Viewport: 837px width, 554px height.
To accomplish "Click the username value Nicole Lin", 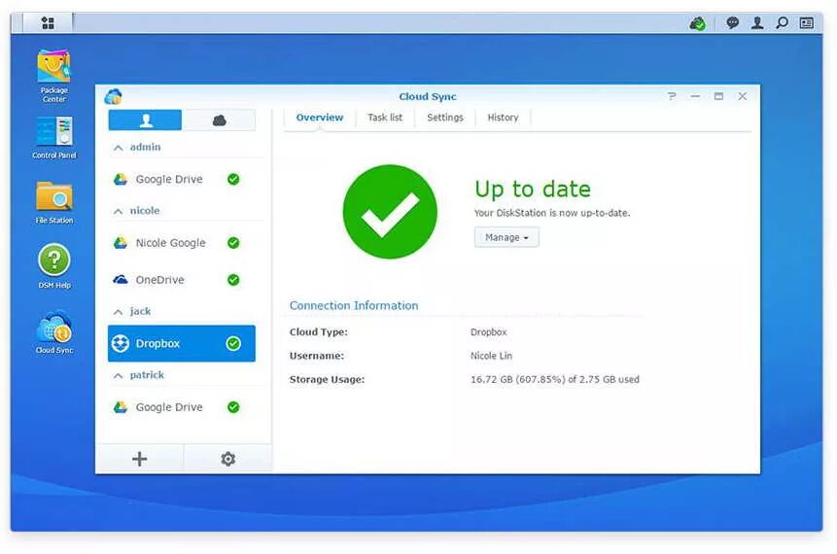I will click(x=491, y=356).
